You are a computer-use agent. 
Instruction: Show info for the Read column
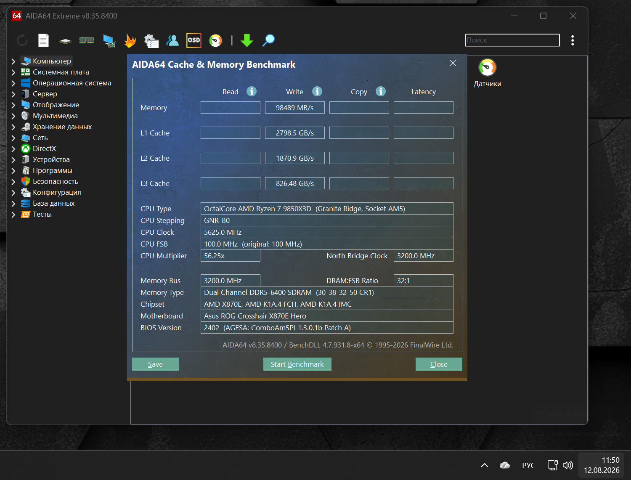point(252,91)
